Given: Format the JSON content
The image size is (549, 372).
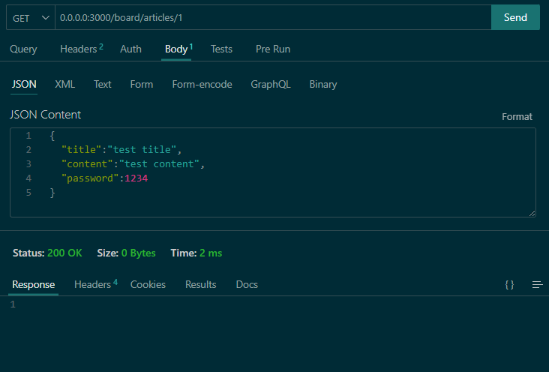Looking at the screenshot, I should tap(517, 117).
